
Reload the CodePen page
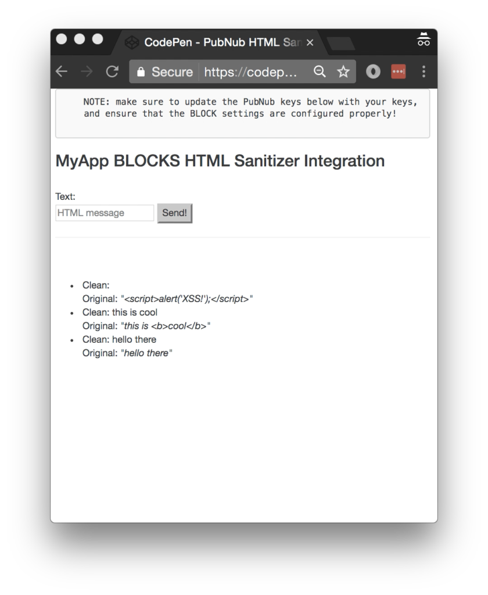[112, 71]
